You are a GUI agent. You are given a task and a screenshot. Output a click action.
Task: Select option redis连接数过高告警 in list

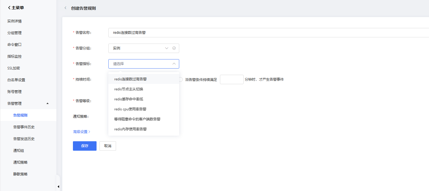(x=144, y=79)
